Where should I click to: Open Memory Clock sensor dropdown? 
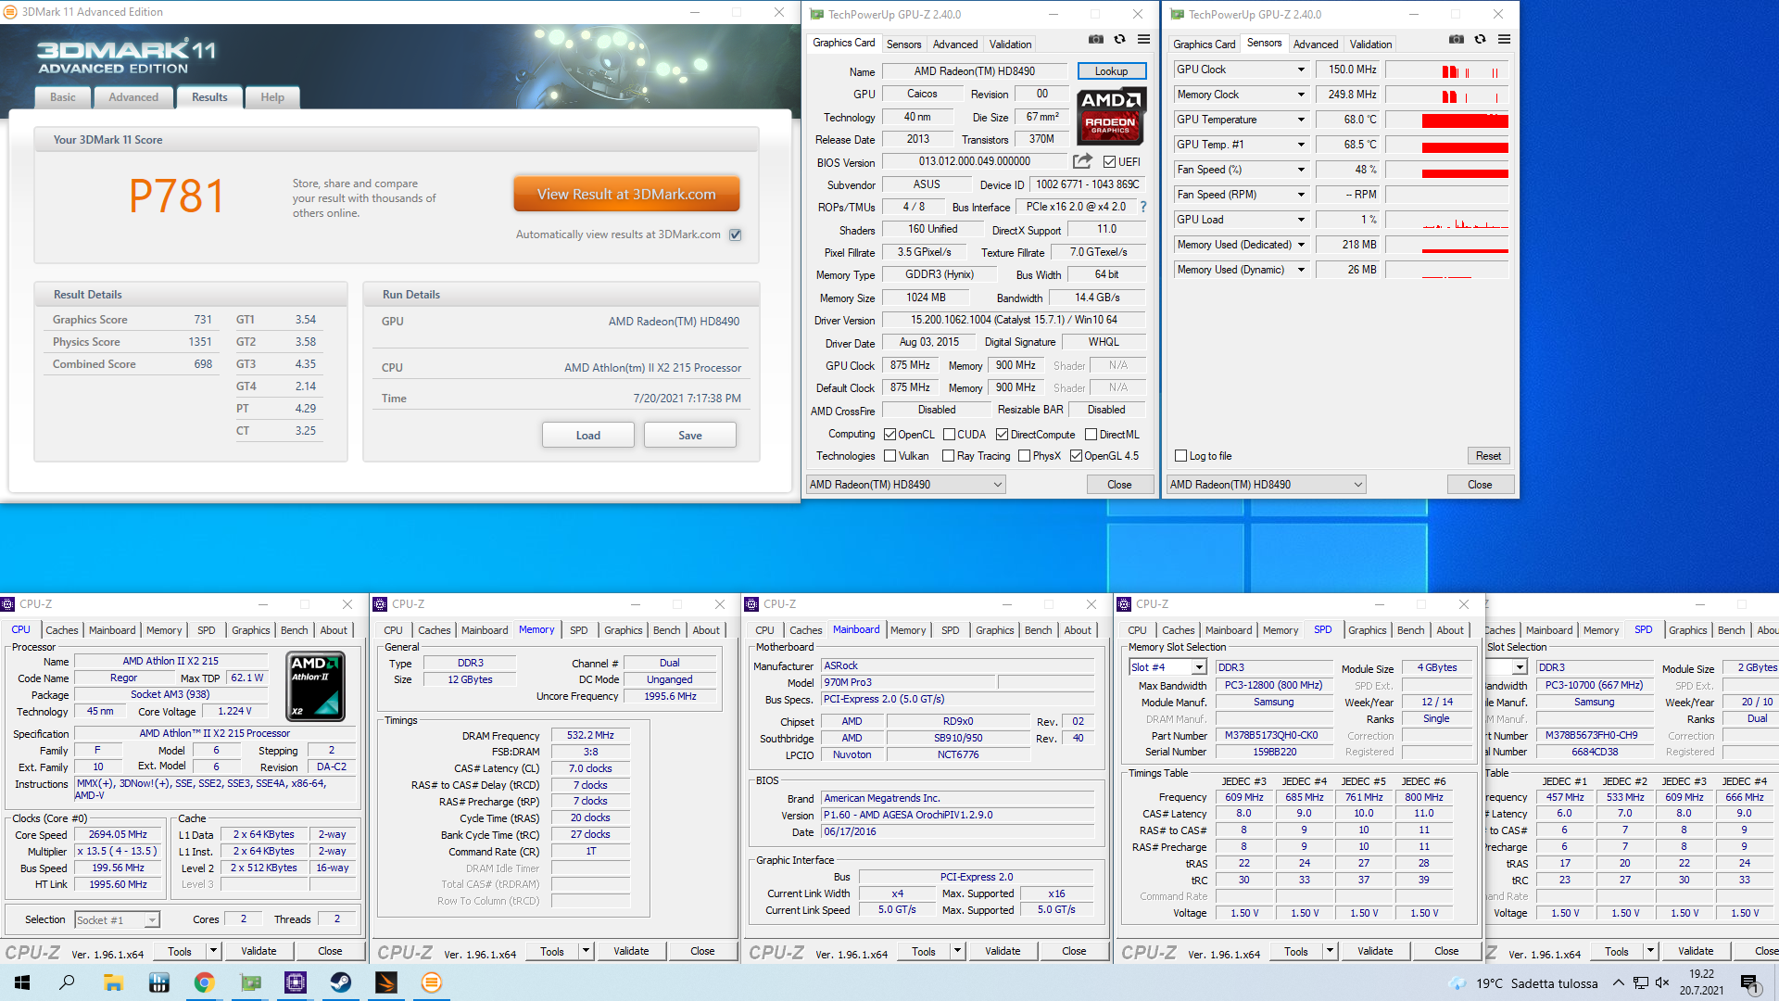point(1301,95)
